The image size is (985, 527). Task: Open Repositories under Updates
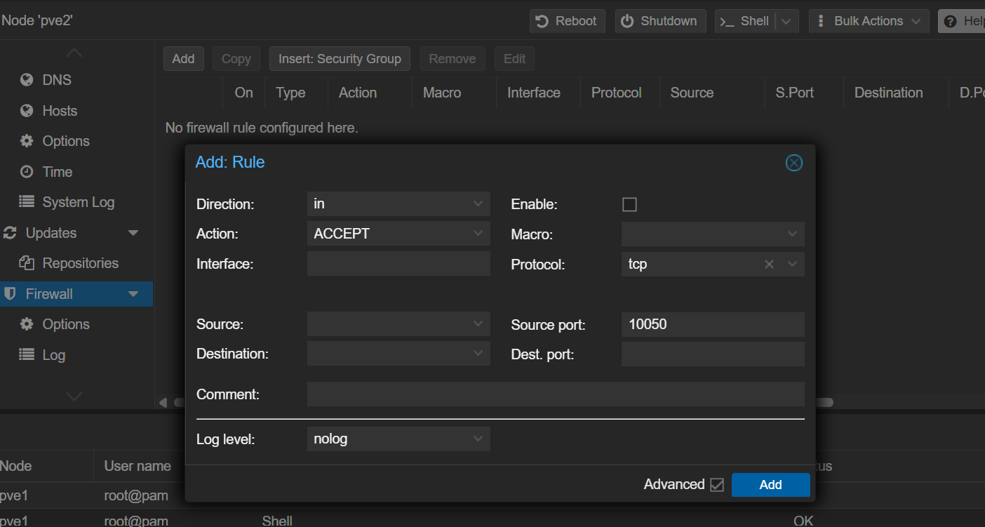pos(79,263)
